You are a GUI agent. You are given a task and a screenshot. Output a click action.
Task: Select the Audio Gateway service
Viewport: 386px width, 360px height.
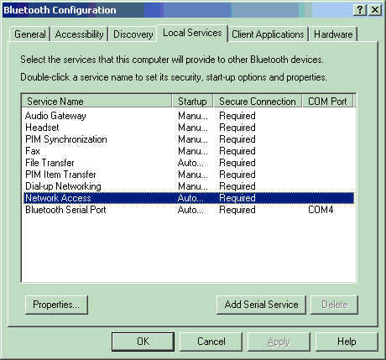coord(189,116)
